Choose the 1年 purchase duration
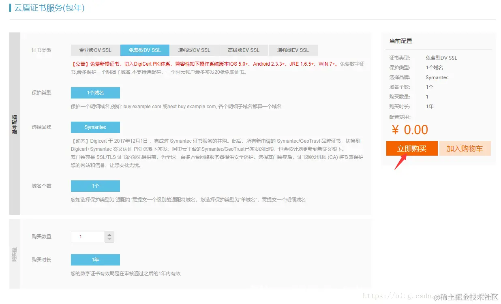The image size is (501, 304). pyautogui.click(x=95, y=260)
